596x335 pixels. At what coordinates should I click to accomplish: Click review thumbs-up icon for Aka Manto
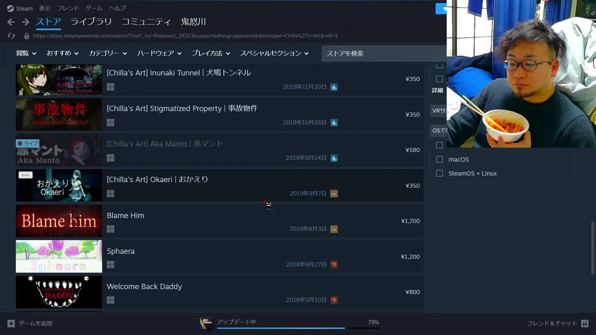point(334,158)
